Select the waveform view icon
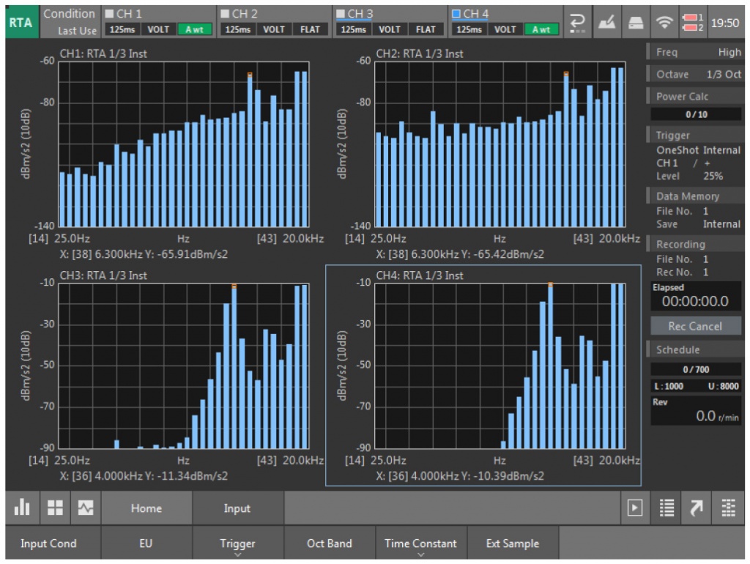The width and height of the screenshot is (750, 564). pyautogui.click(x=86, y=508)
